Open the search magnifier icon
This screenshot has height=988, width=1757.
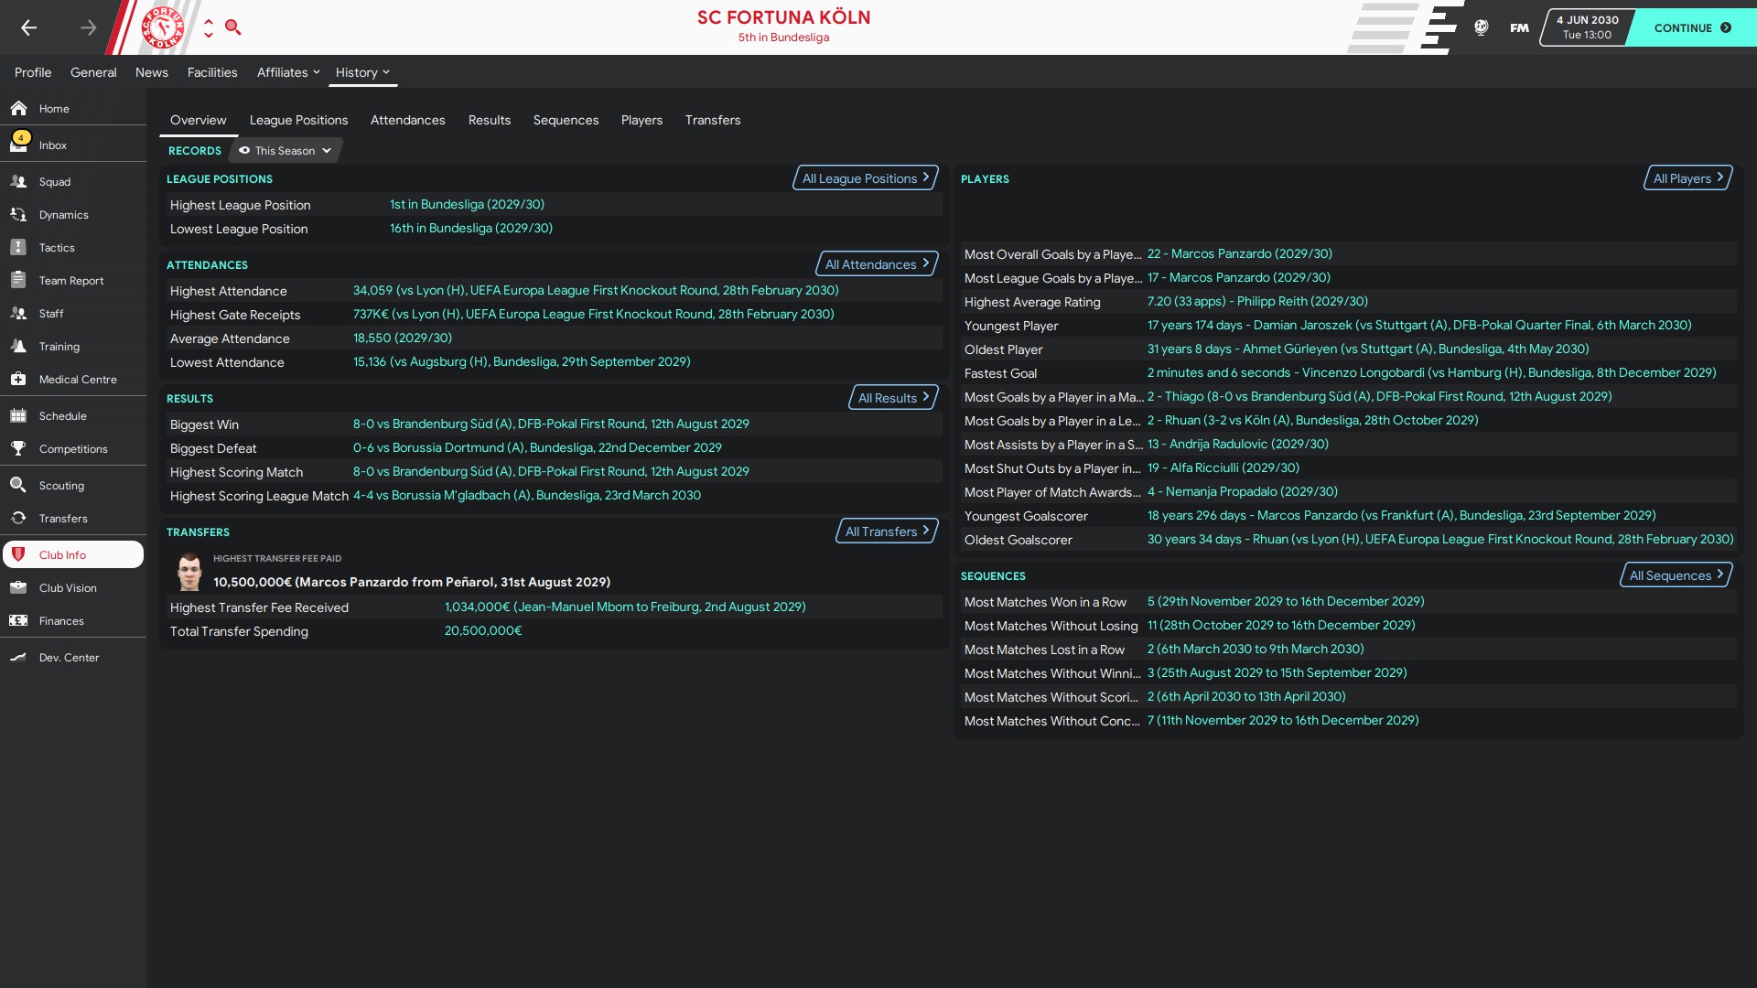click(x=233, y=27)
